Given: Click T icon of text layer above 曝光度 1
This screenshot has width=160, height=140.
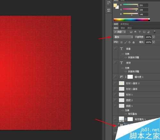Looking at the screenshot, I should (121, 63).
